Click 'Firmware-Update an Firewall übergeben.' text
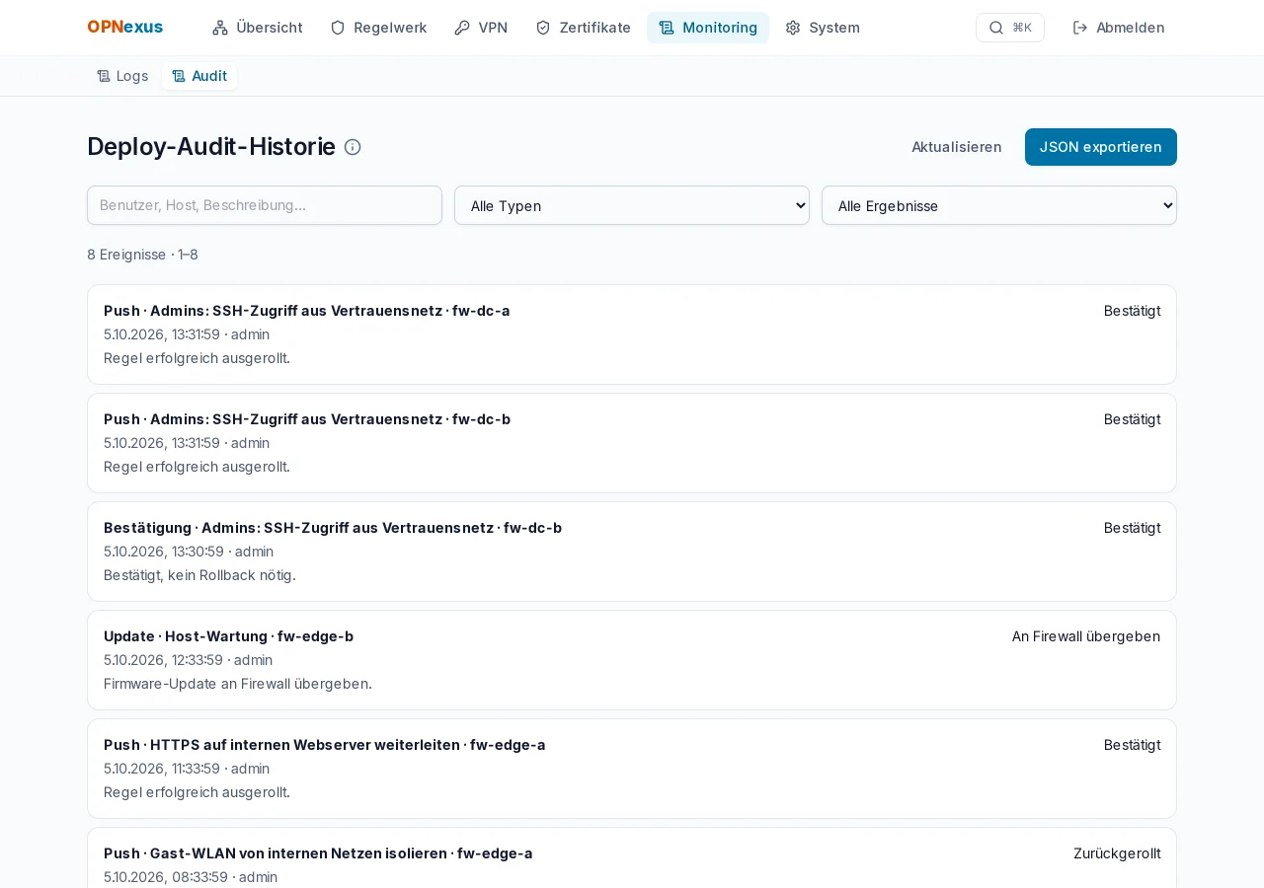The image size is (1264, 888). pyautogui.click(x=238, y=684)
